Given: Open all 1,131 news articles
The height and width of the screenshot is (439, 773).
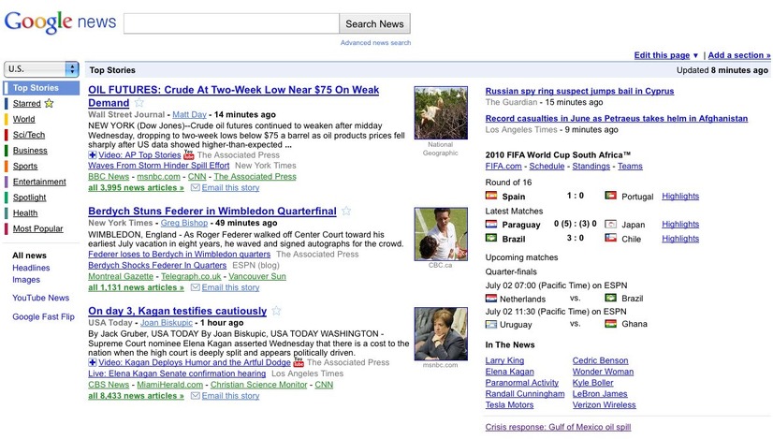Looking at the screenshot, I should [x=136, y=287].
